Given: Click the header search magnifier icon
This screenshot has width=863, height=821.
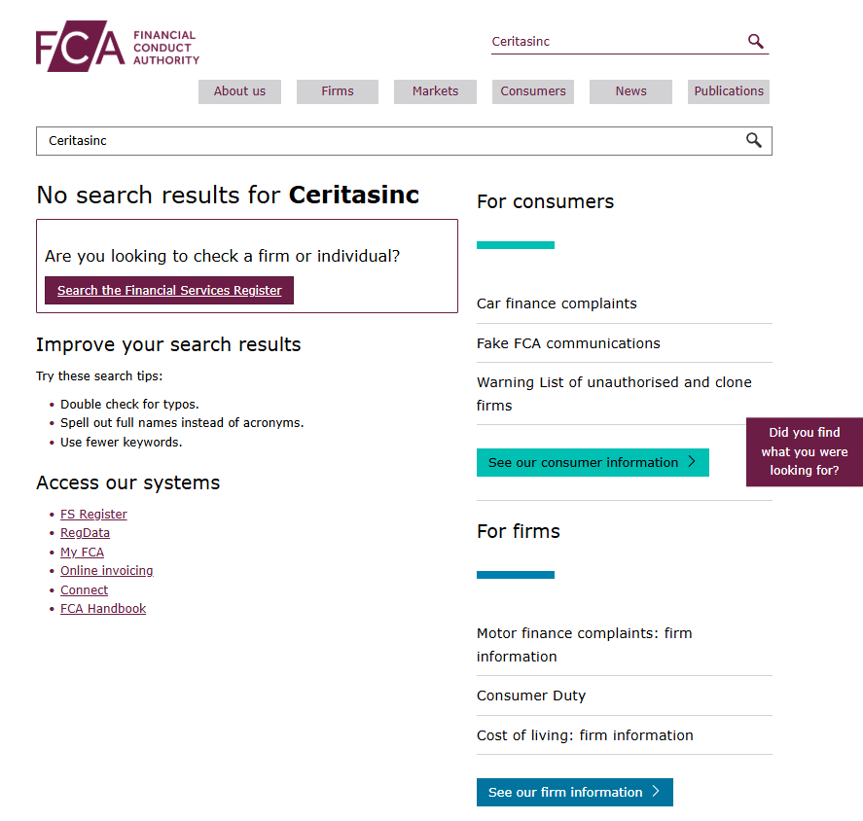Looking at the screenshot, I should tap(756, 42).
